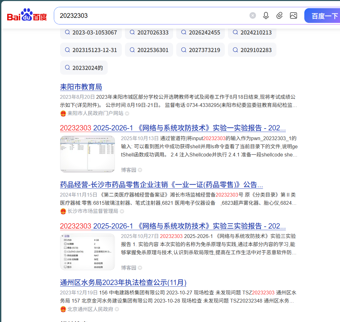Select suggestion 202315123-12-31
Image resolution: width=340 pixels, height=322 pixels.
click(x=91, y=50)
